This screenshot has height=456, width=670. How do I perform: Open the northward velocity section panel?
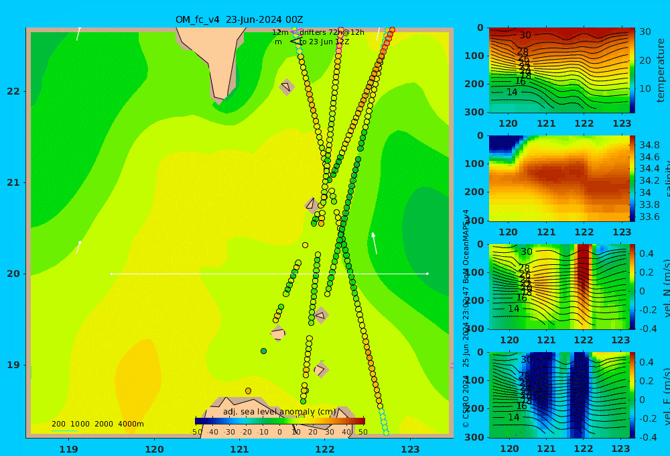click(x=559, y=286)
